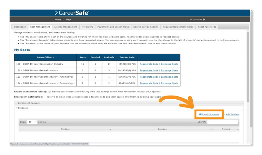Sort by Student column
Screen dimensions: 262x155
(65, 129)
